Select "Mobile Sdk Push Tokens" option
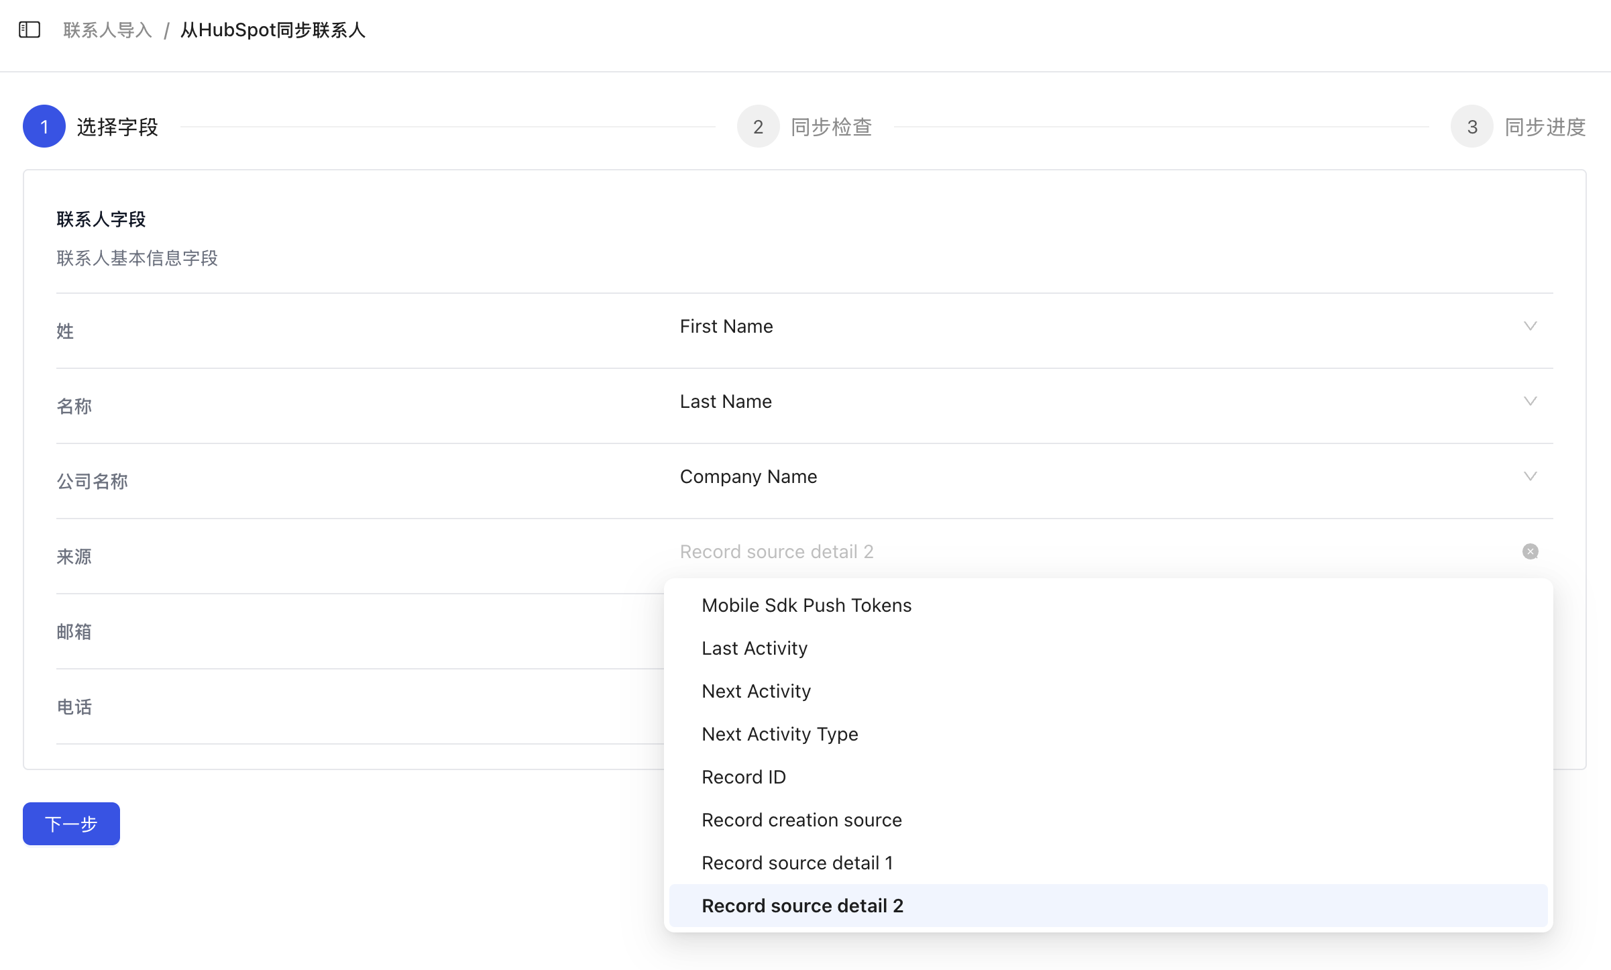The width and height of the screenshot is (1611, 970). coord(806,605)
